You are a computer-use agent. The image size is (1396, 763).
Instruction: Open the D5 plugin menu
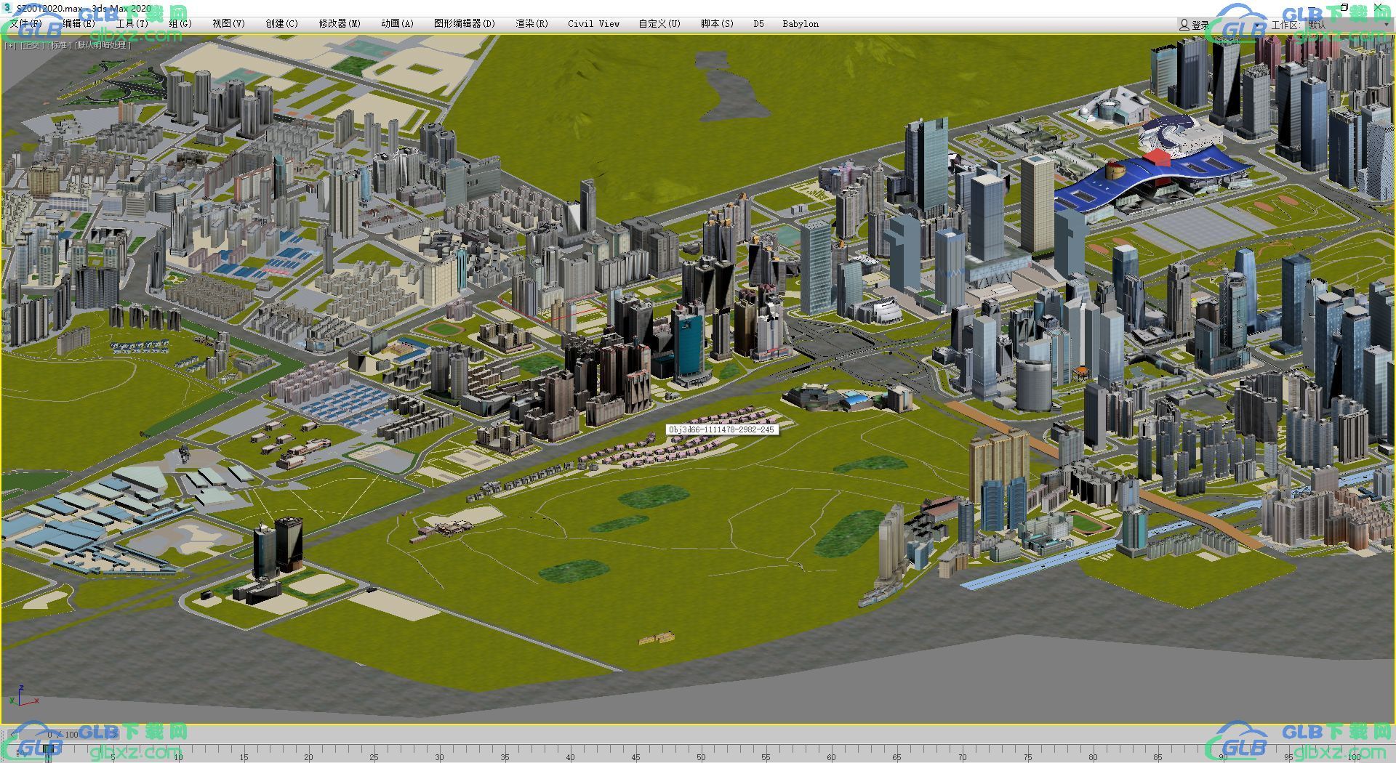(x=758, y=24)
